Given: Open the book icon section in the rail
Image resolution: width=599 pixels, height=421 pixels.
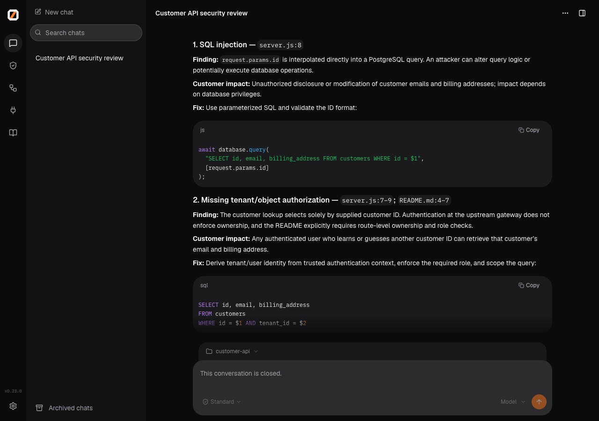Looking at the screenshot, I should (x=13, y=133).
